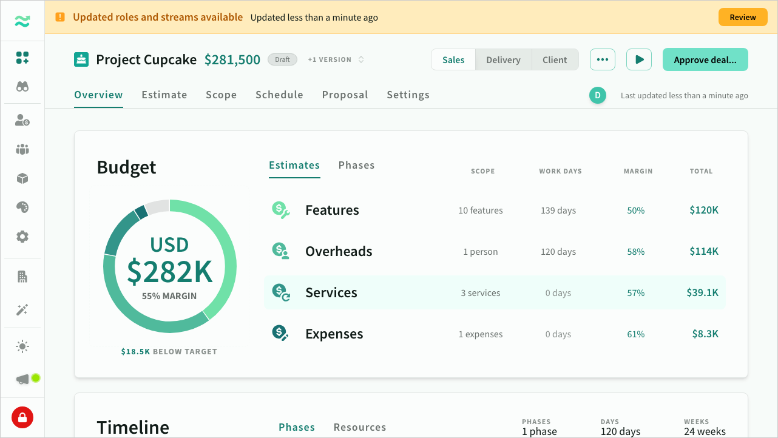
Task: Switch Budget panel to Phases tab
Action: pos(356,165)
